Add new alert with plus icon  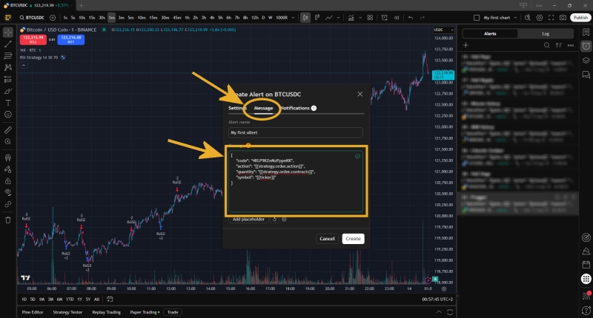pos(466,45)
